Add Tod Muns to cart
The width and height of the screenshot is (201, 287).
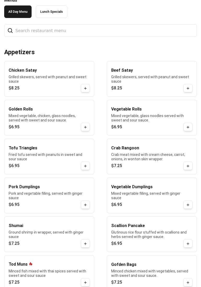(x=85, y=283)
